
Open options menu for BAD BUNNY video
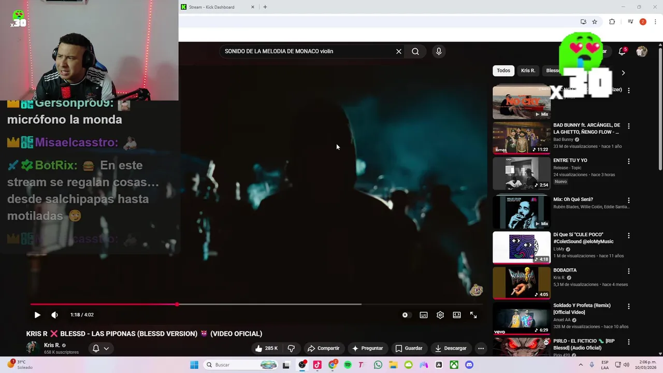pyautogui.click(x=629, y=126)
